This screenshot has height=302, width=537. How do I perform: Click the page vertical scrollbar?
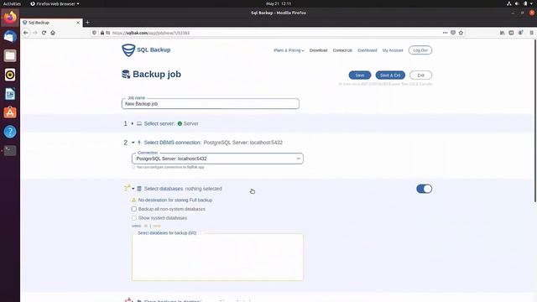click(535, 120)
